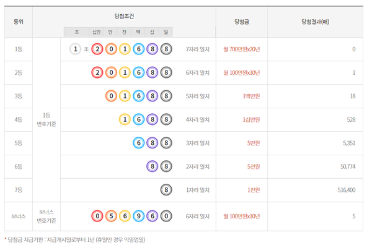Click the yellow ball 1 in 3등 row
The width and height of the screenshot is (372, 245).
(x=125, y=96)
